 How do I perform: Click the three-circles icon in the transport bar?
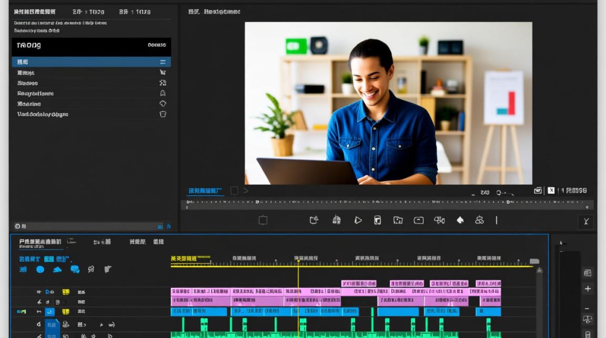point(479,220)
